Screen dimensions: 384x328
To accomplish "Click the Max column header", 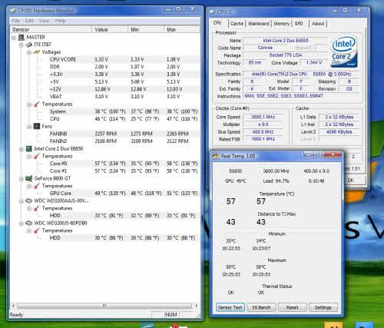I will (x=181, y=29).
